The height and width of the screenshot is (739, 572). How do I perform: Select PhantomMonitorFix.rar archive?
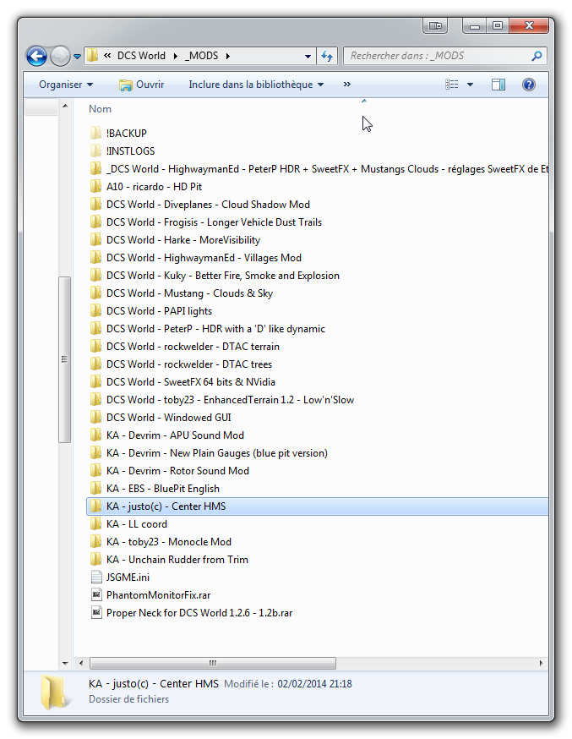150,595
